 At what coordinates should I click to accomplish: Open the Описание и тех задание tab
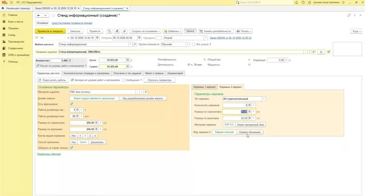127,73
